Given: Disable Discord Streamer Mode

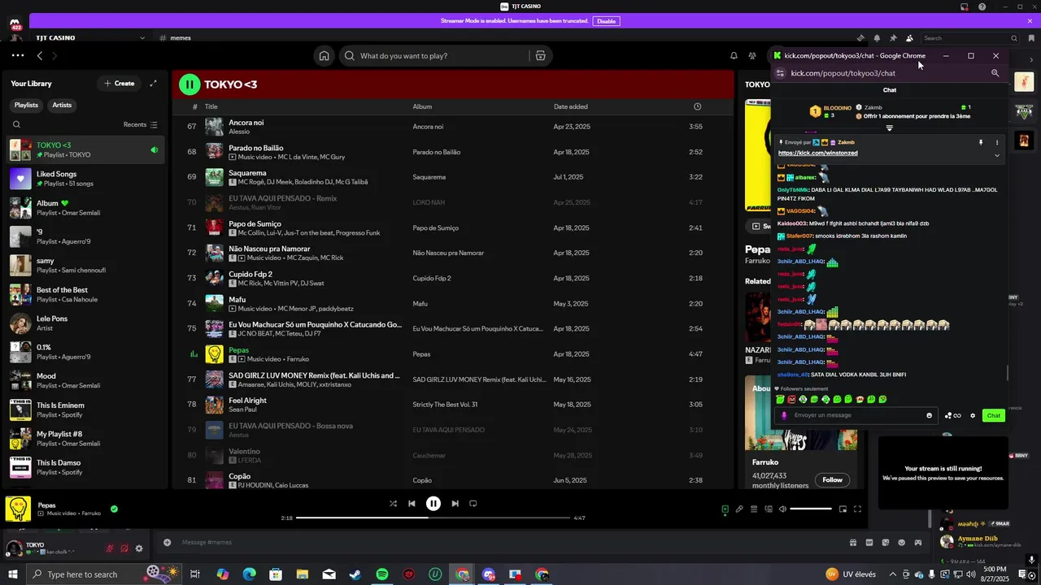Looking at the screenshot, I should click(606, 21).
